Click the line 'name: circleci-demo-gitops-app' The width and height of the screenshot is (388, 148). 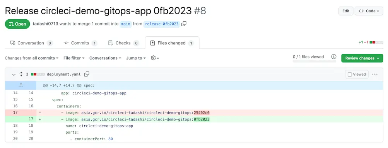click(x=99, y=126)
